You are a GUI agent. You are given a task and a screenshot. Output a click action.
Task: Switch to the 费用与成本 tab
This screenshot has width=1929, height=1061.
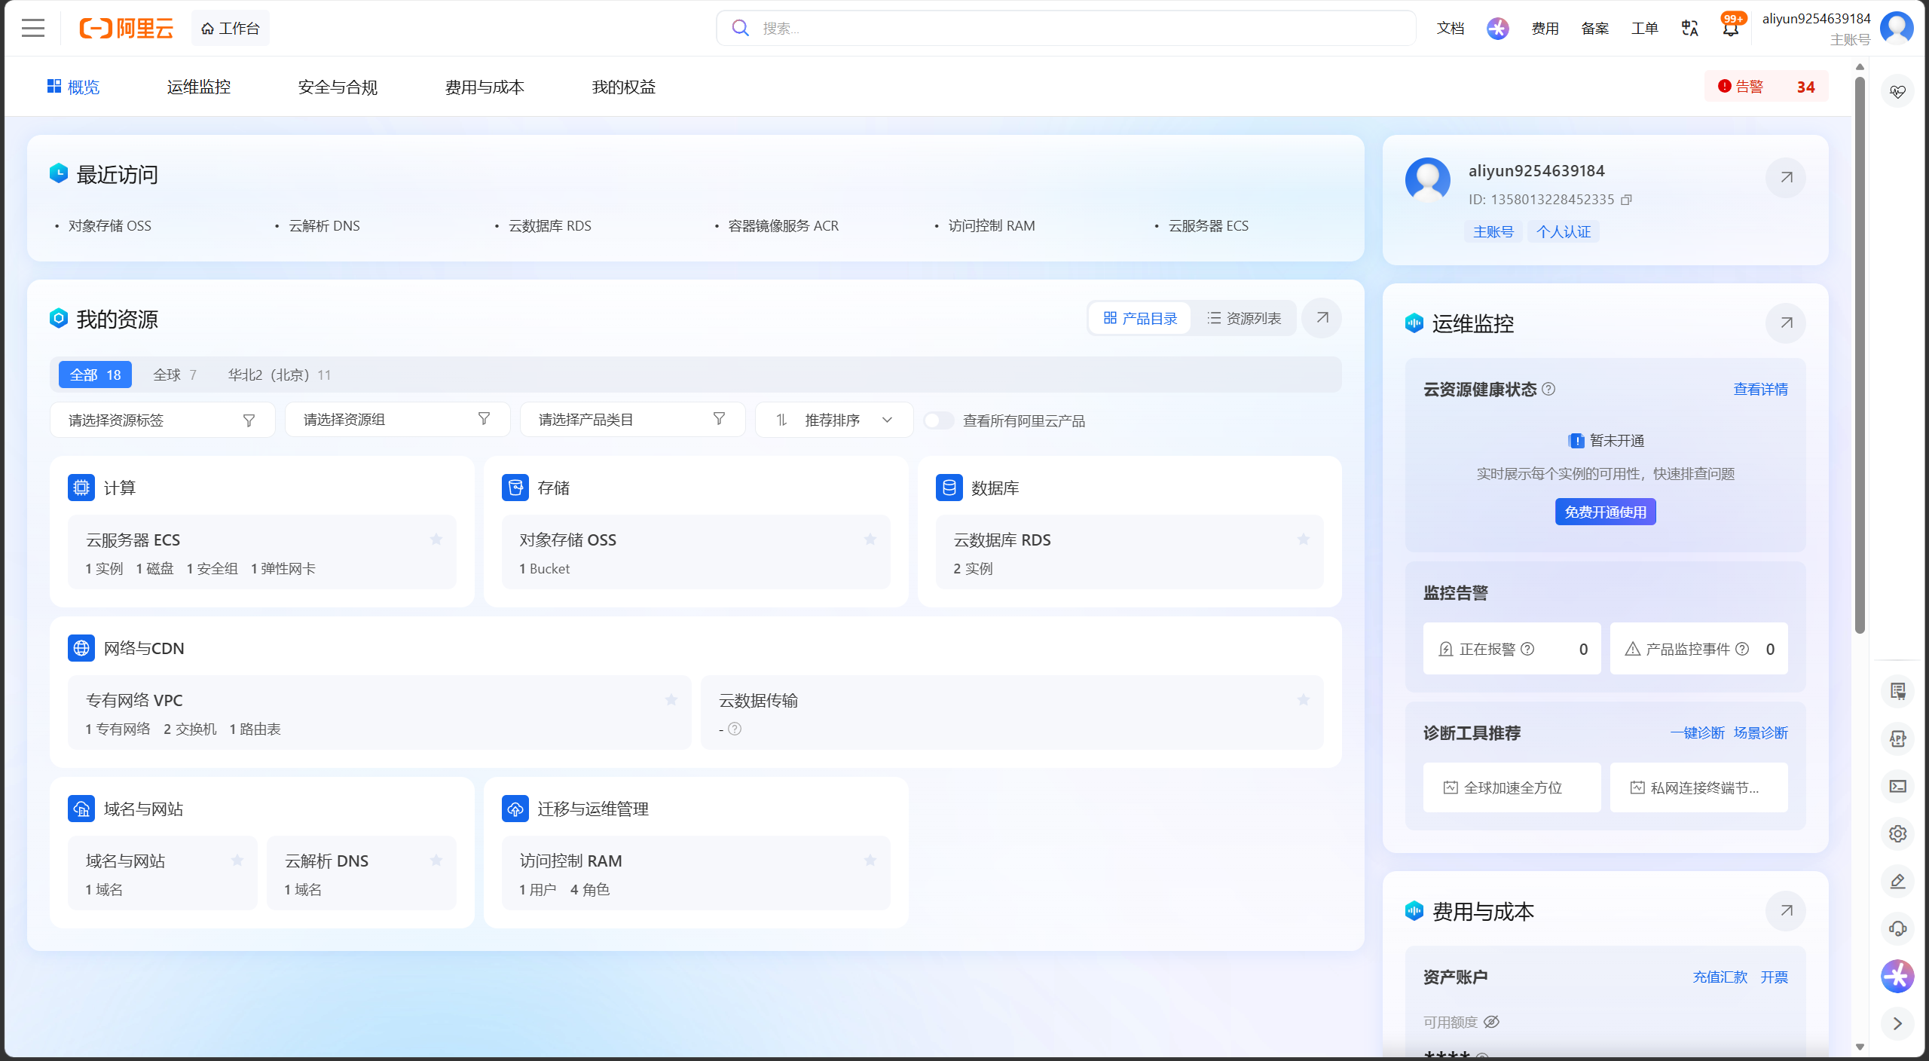pos(485,87)
